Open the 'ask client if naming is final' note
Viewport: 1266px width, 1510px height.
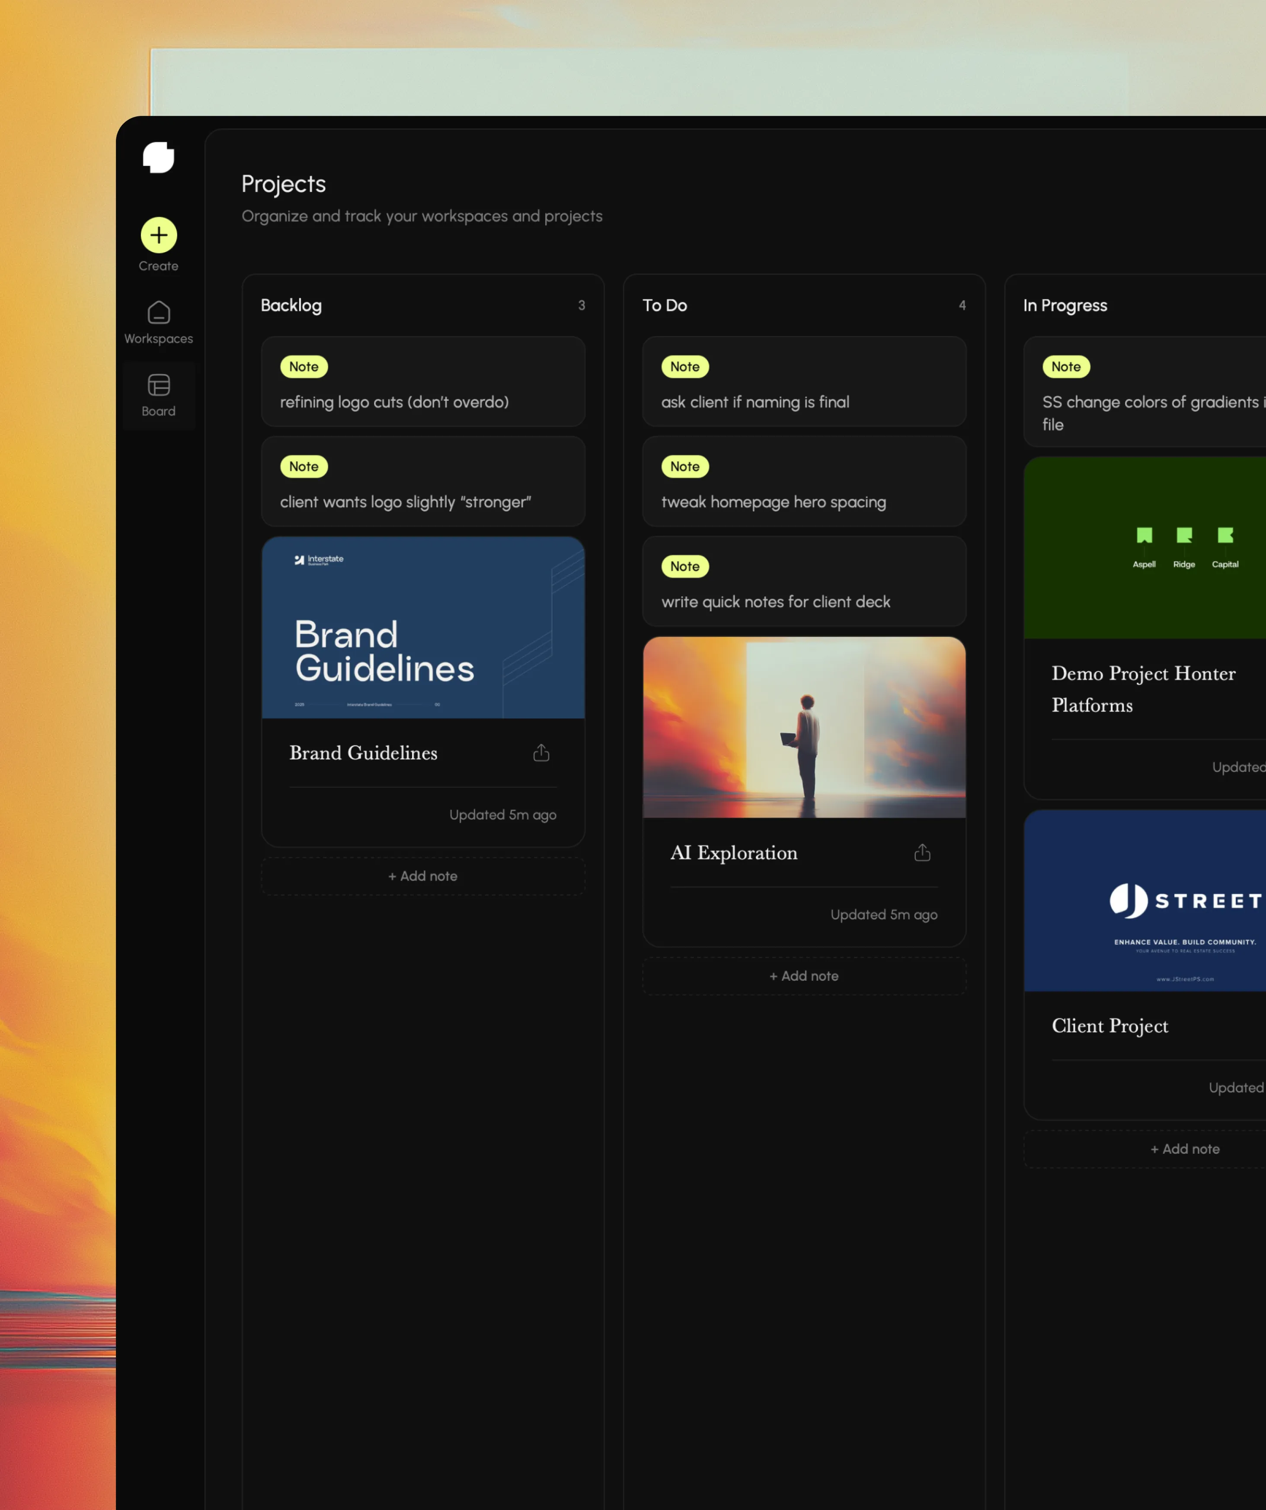click(804, 382)
